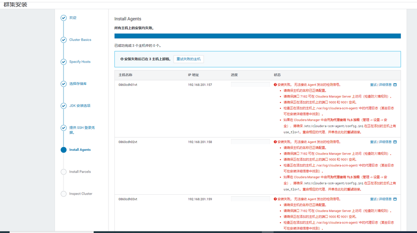Image resolution: width=417 pixels, height=233 pixels.
Task: Click error icon for host 0860cdh01vt
Action: coord(275,85)
